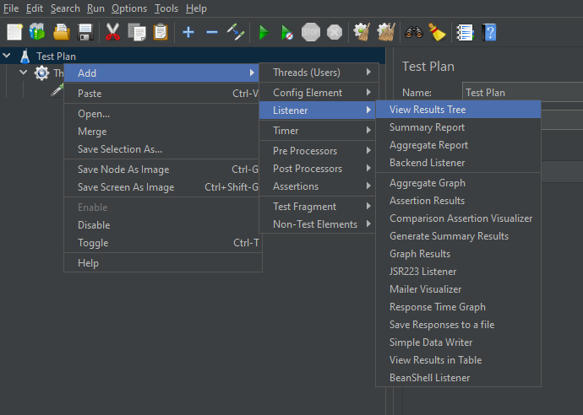Choose Save Node As Image
The image size is (583, 415).
pyautogui.click(x=161, y=170)
